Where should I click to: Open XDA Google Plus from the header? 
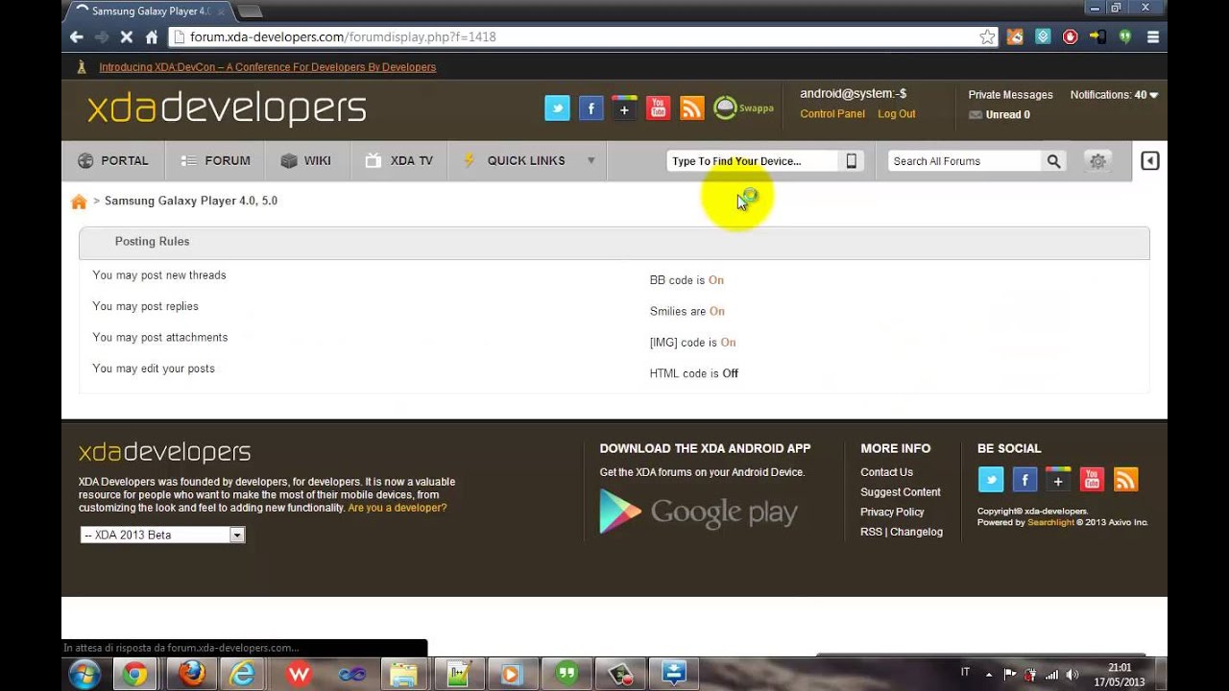tap(624, 108)
